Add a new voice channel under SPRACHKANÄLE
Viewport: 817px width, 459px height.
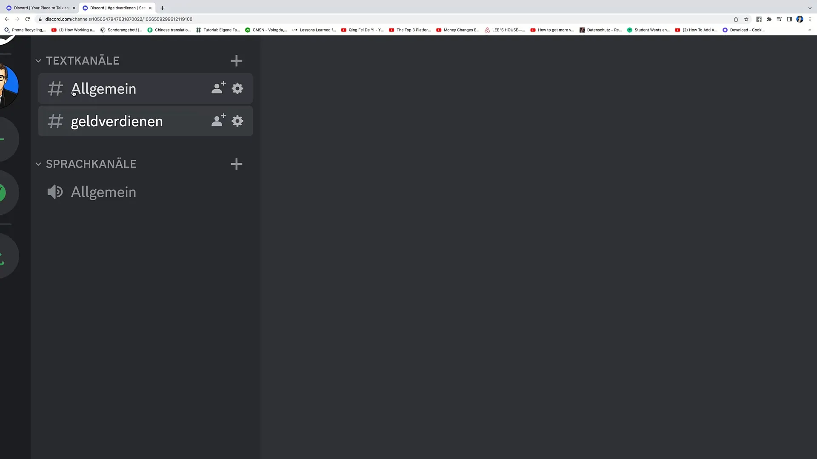tap(236, 164)
